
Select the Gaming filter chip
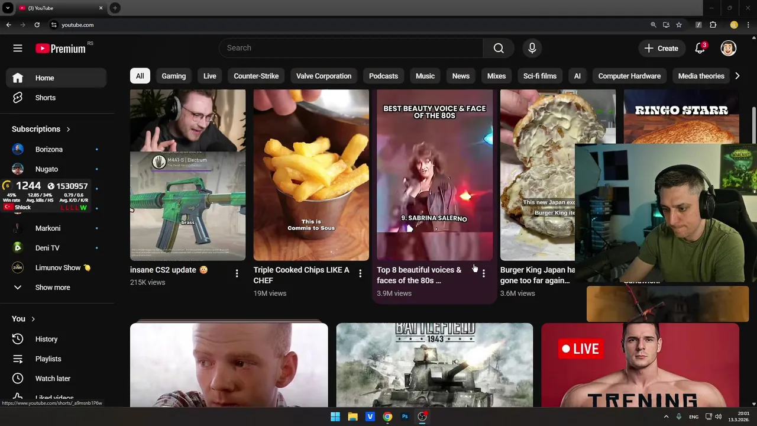coord(174,76)
